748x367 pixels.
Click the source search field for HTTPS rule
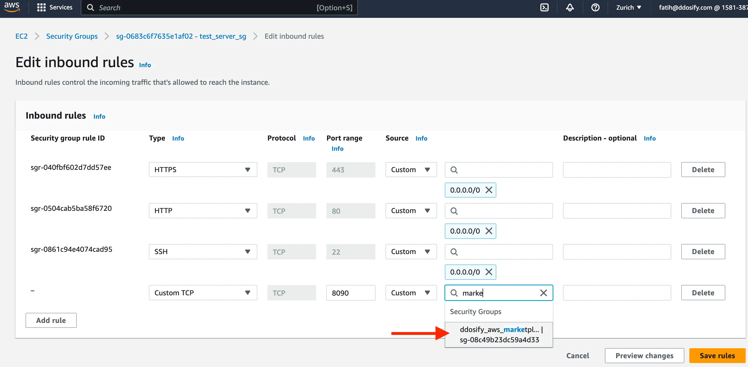(x=499, y=170)
